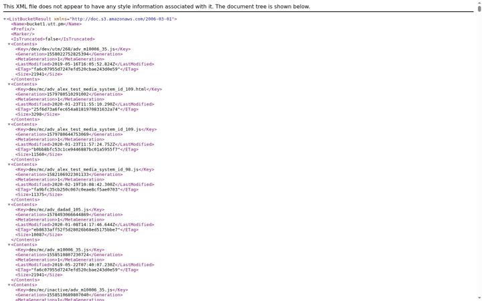
Task: Collapse Contents node for adv_alex_test_media_system_id_98.js
Action: pyautogui.click(x=9, y=165)
